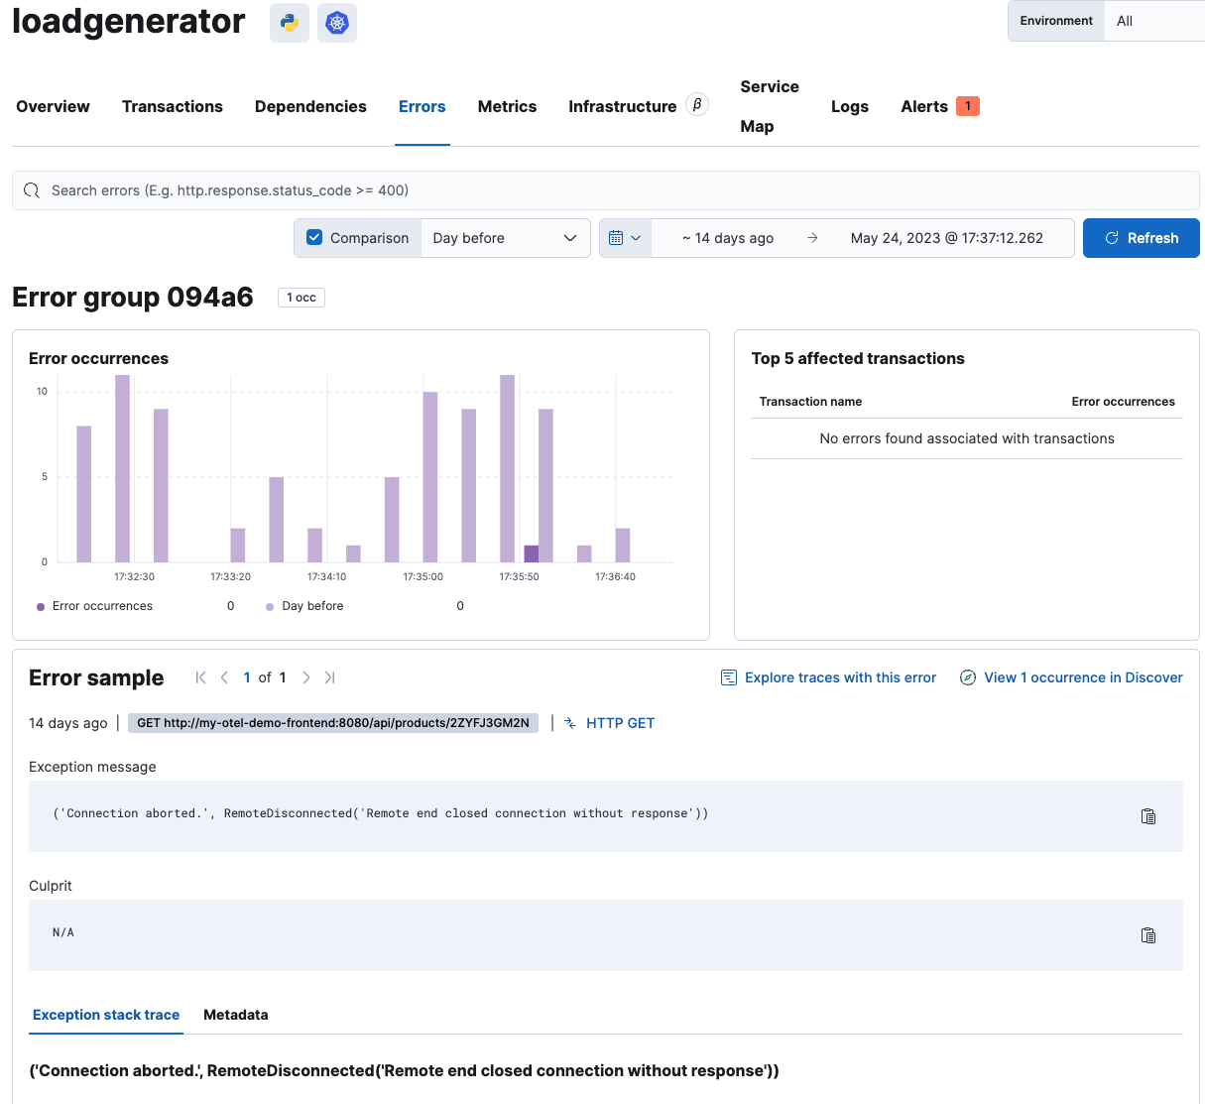Image resolution: width=1205 pixels, height=1104 pixels.
Task: Switch to the Metadata tab
Action: (235, 1015)
